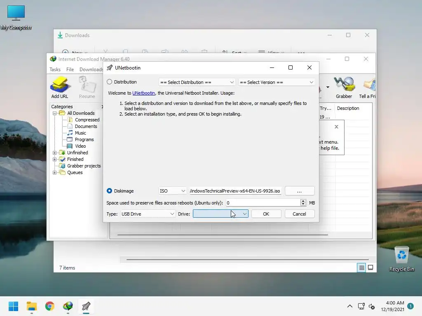Click the muted volume tray icon

pos(372,306)
